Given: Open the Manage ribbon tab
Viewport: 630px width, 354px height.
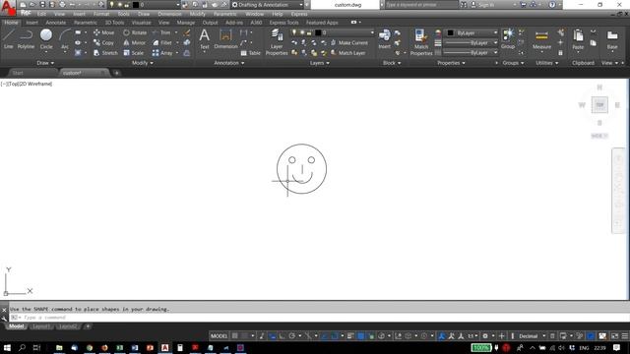Looking at the screenshot, I should pos(186,23).
